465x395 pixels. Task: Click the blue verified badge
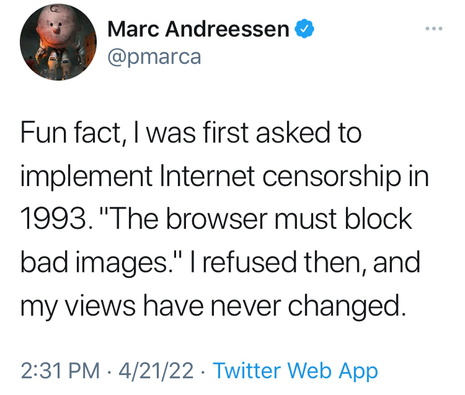(x=304, y=29)
